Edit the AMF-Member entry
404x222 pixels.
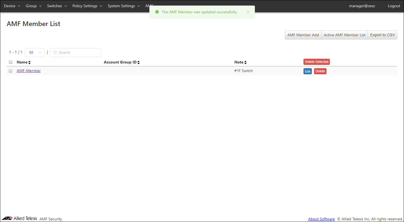308,71
